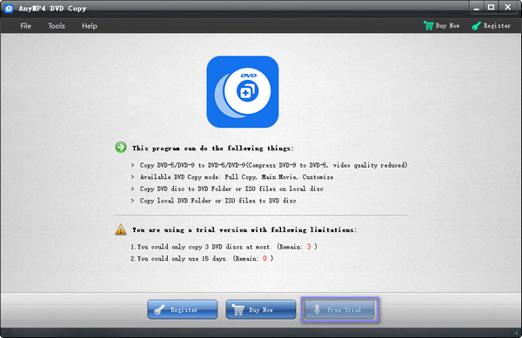Click 'Copy local DVD Folder or ISO files to DVD disc' line
The image size is (522, 338).
(x=217, y=201)
